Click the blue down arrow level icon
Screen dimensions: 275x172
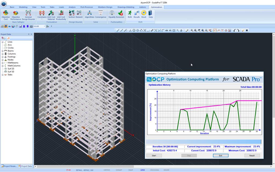click(x=28, y=26)
